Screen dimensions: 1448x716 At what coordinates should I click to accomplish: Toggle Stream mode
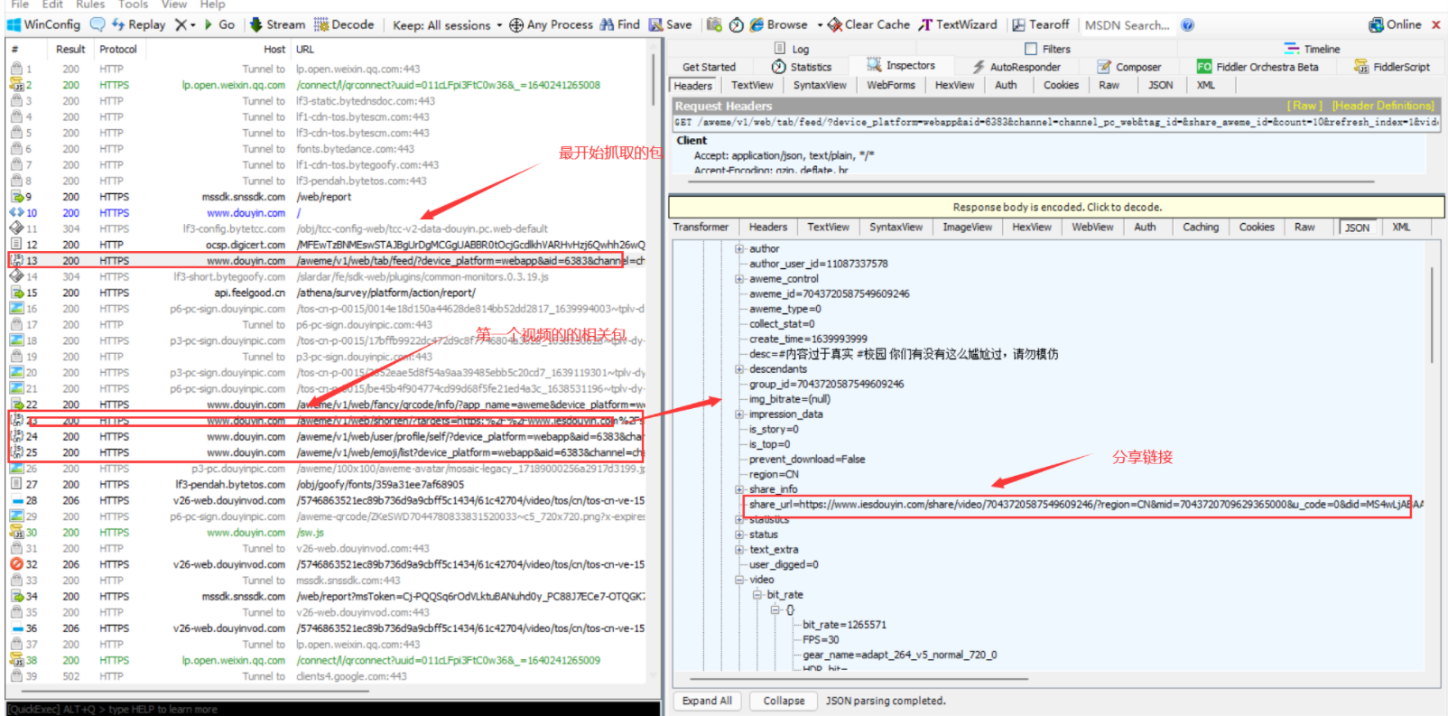(x=277, y=24)
